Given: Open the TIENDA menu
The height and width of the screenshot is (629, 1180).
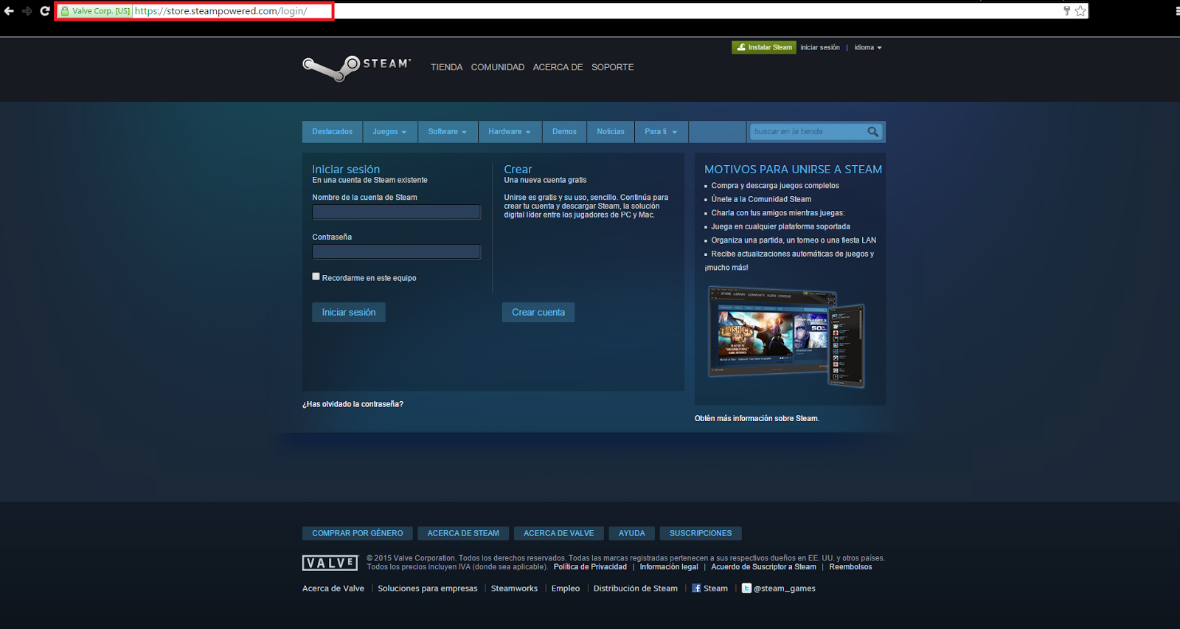Looking at the screenshot, I should [447, 67].
